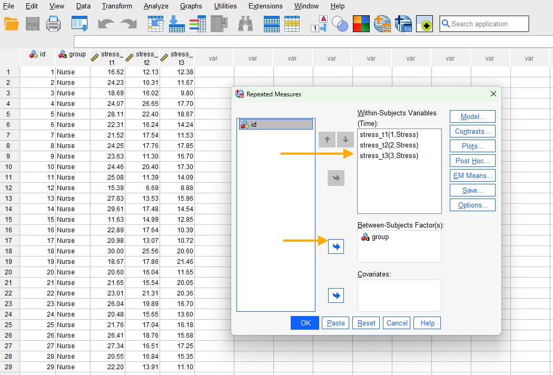Click the Find binoculars icon
553x375 pixels.
coord(245,24)
